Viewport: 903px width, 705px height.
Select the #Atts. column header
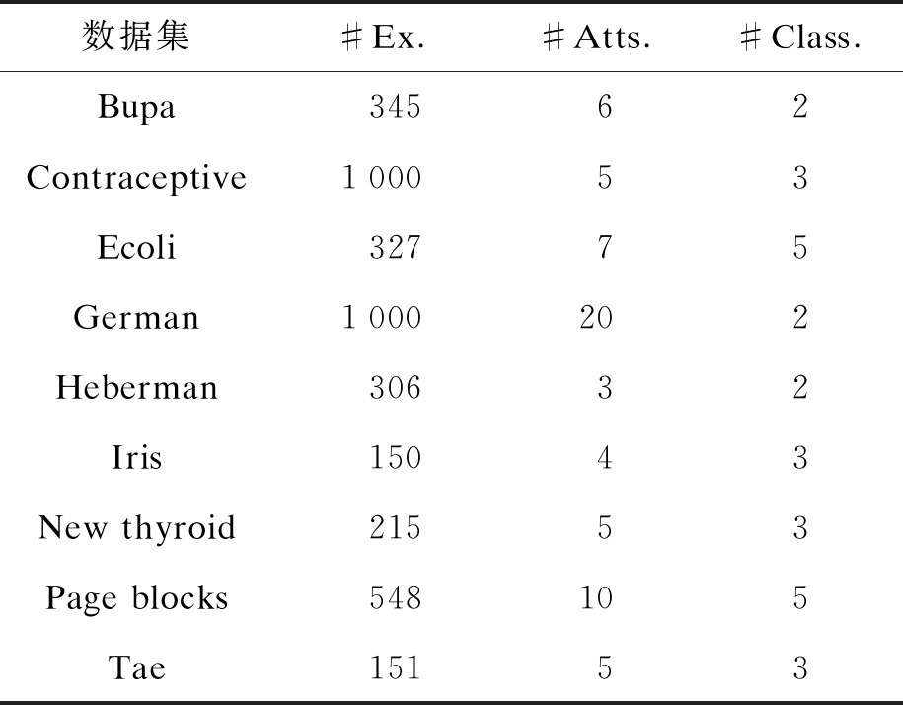(x=596, y=38)
